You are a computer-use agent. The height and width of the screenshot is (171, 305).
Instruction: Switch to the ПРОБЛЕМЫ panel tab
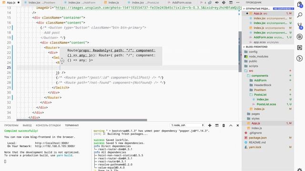pyautogui.click(x=11, y=125)
